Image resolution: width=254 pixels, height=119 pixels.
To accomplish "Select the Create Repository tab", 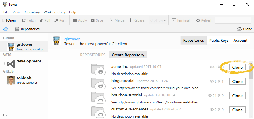I will 128,55.
